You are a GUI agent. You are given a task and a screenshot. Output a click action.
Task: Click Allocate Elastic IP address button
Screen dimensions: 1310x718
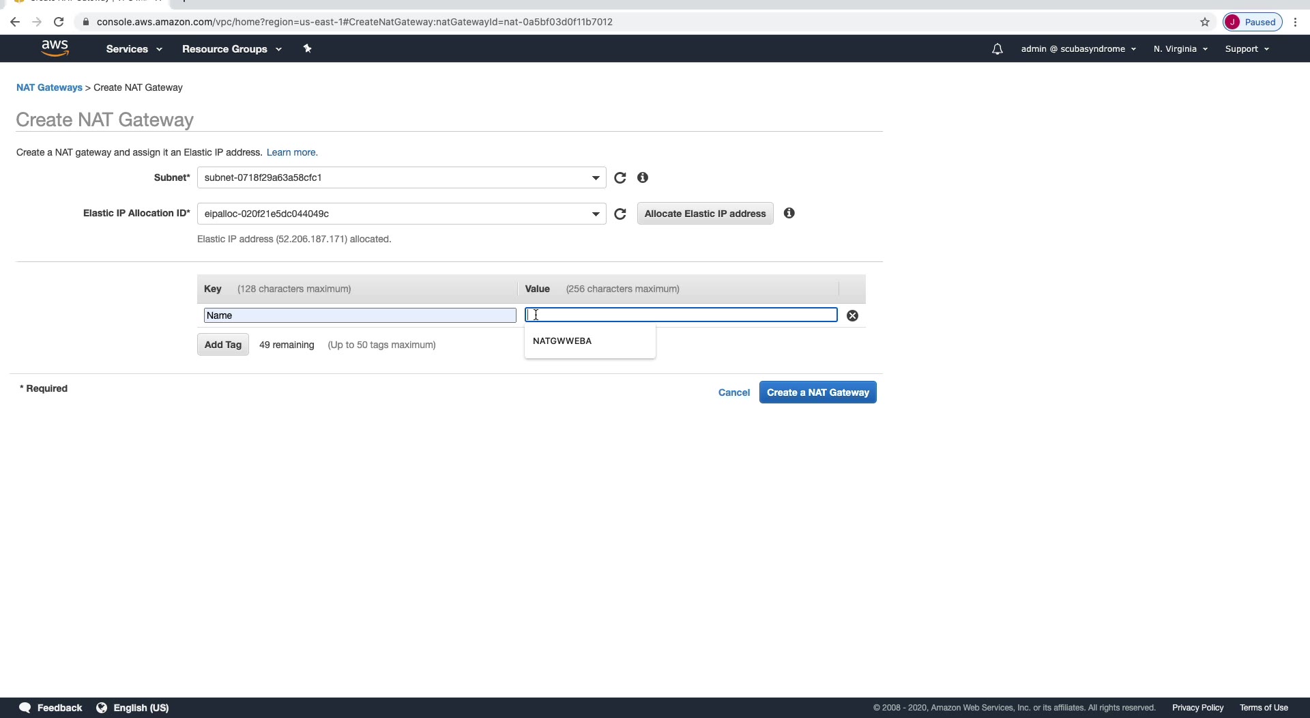click(705, 214)
